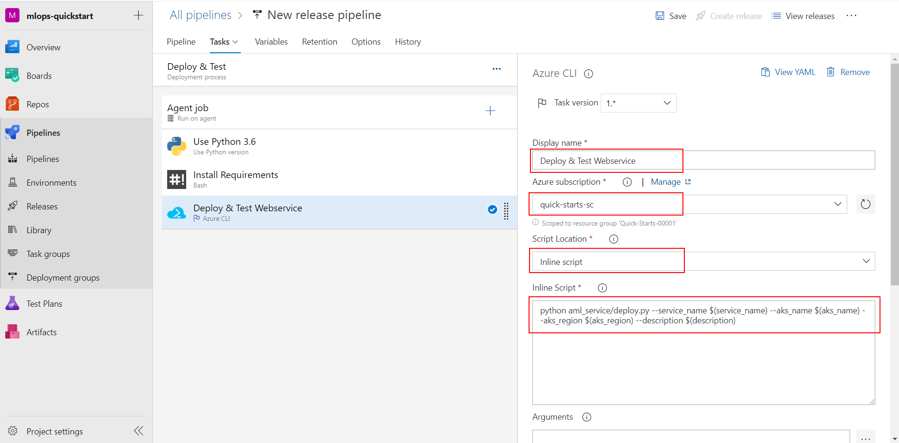Switch to the Options tab

pyautogui.click(x=366, y=42)
